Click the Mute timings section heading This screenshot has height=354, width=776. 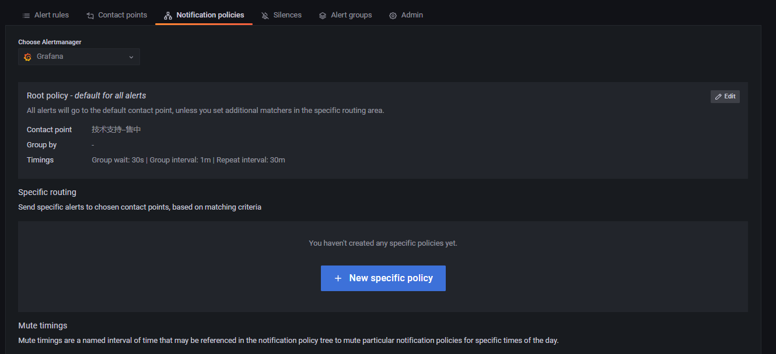click(x=43, y=325)
